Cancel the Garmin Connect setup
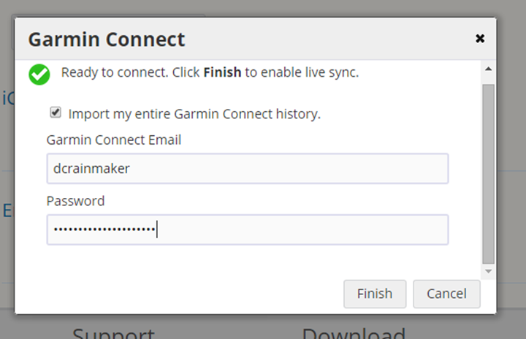Screen dimensions: 526x339 tap(446, 294)
